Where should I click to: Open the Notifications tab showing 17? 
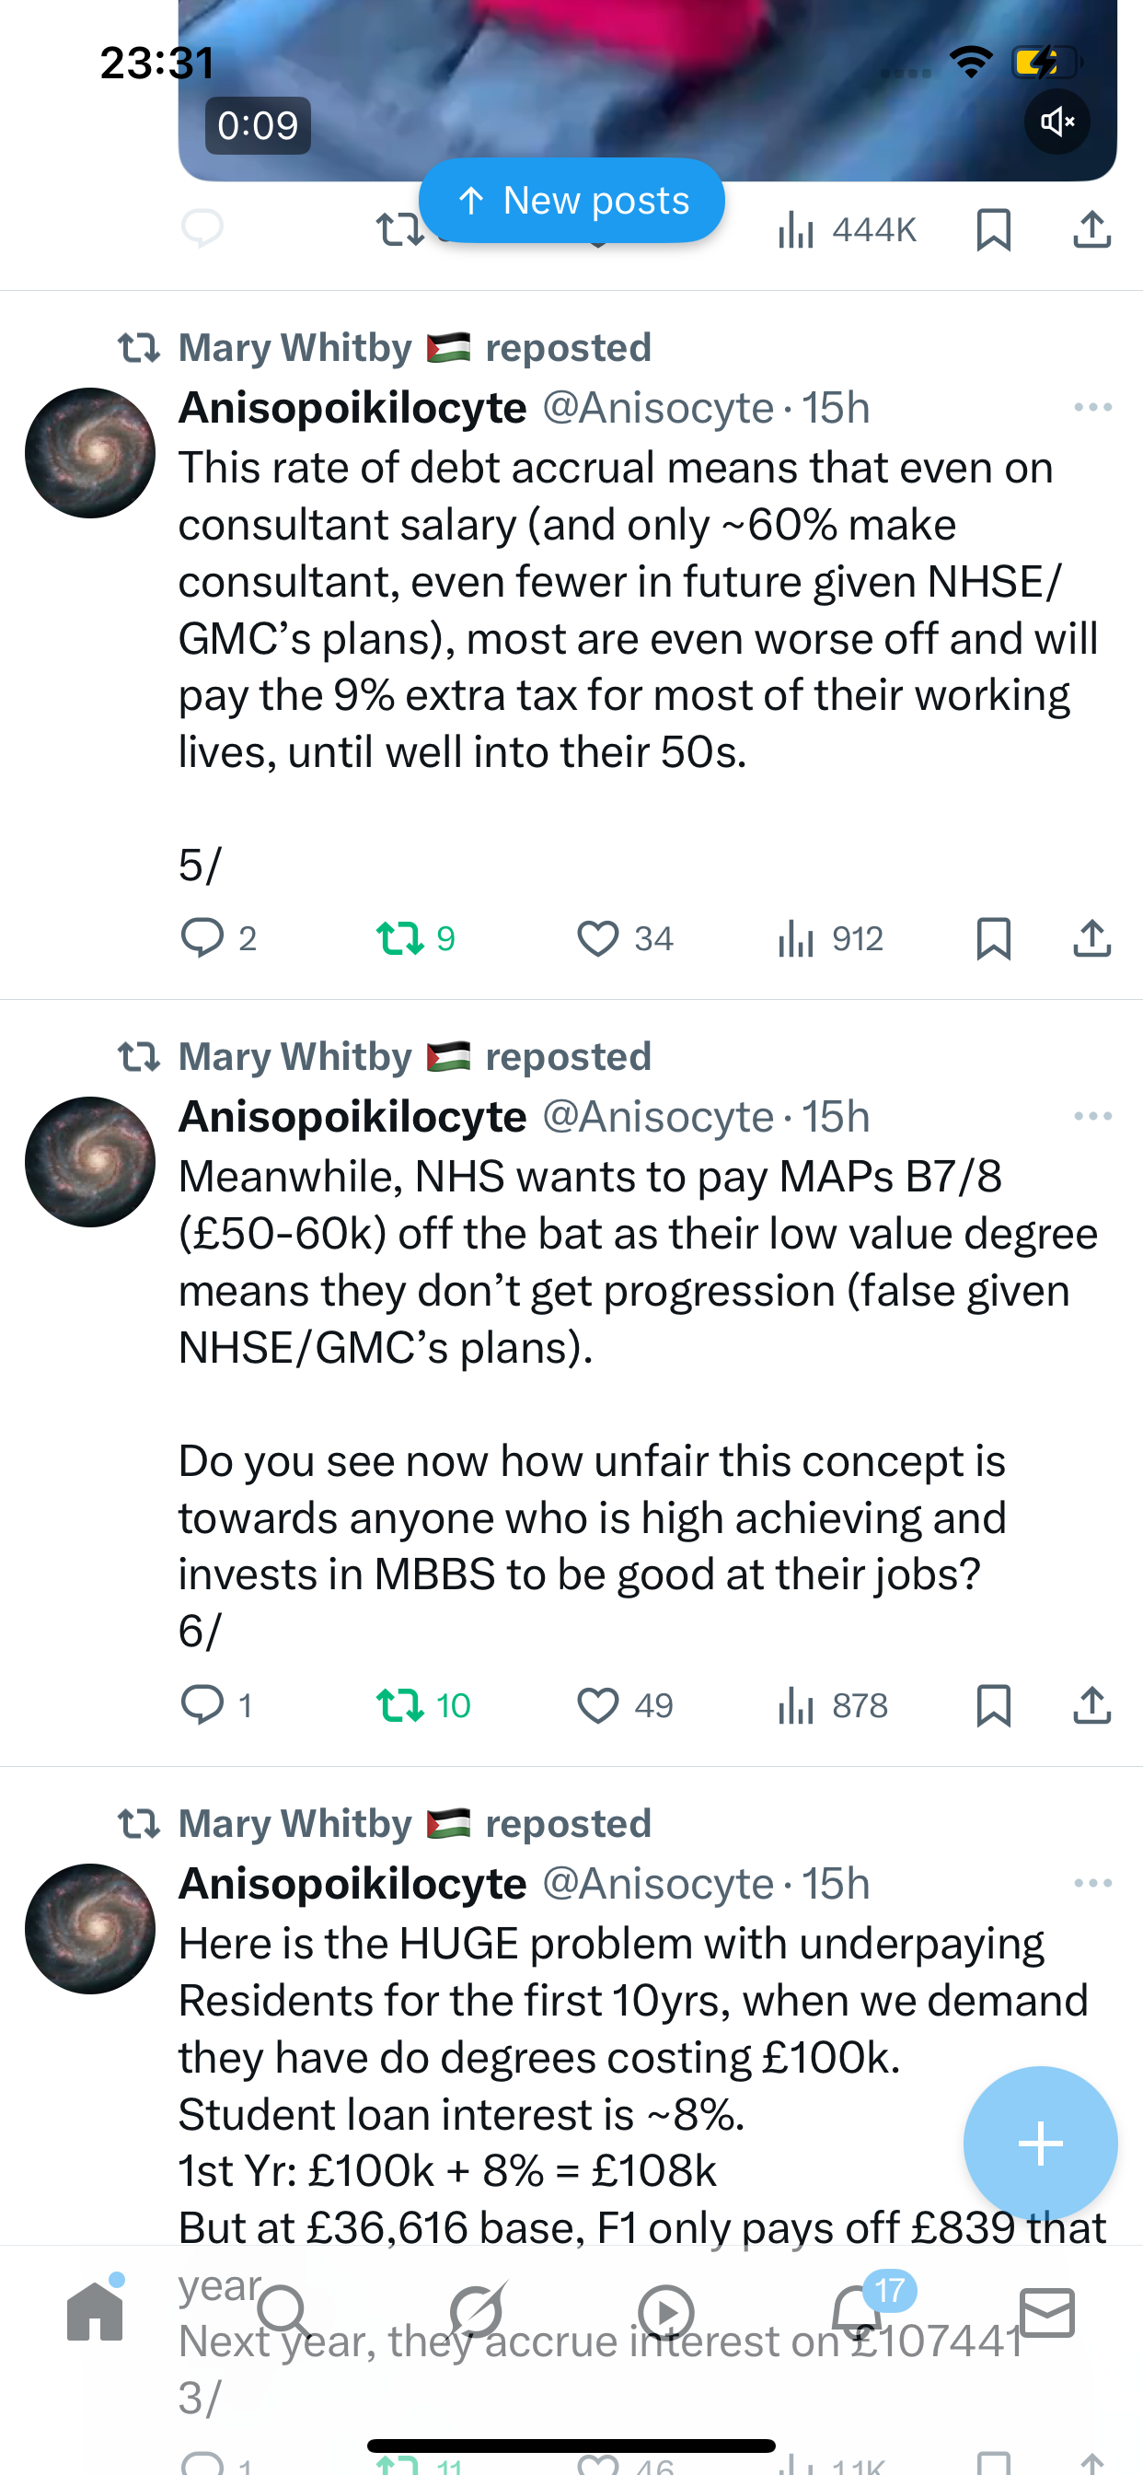point(858,2312)
